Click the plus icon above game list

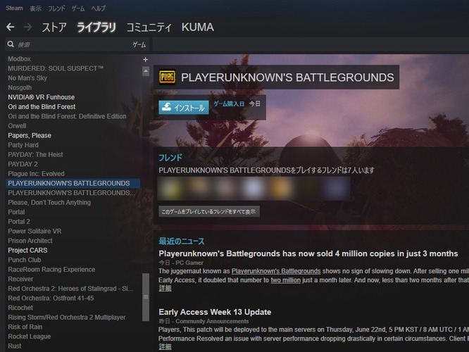pos(145,60)
